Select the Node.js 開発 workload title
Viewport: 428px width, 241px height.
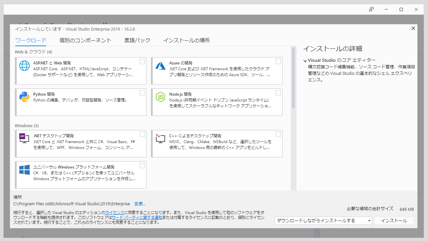tap(180, 94)
